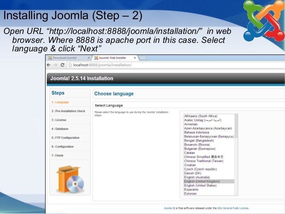The image size is (285, 214).
Task: Choose English (United States) language
Action: click(209, 185)
